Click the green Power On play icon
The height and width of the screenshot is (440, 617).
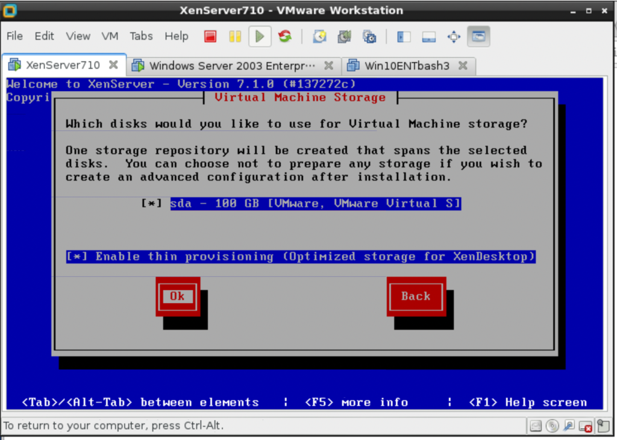click(260, 37)
